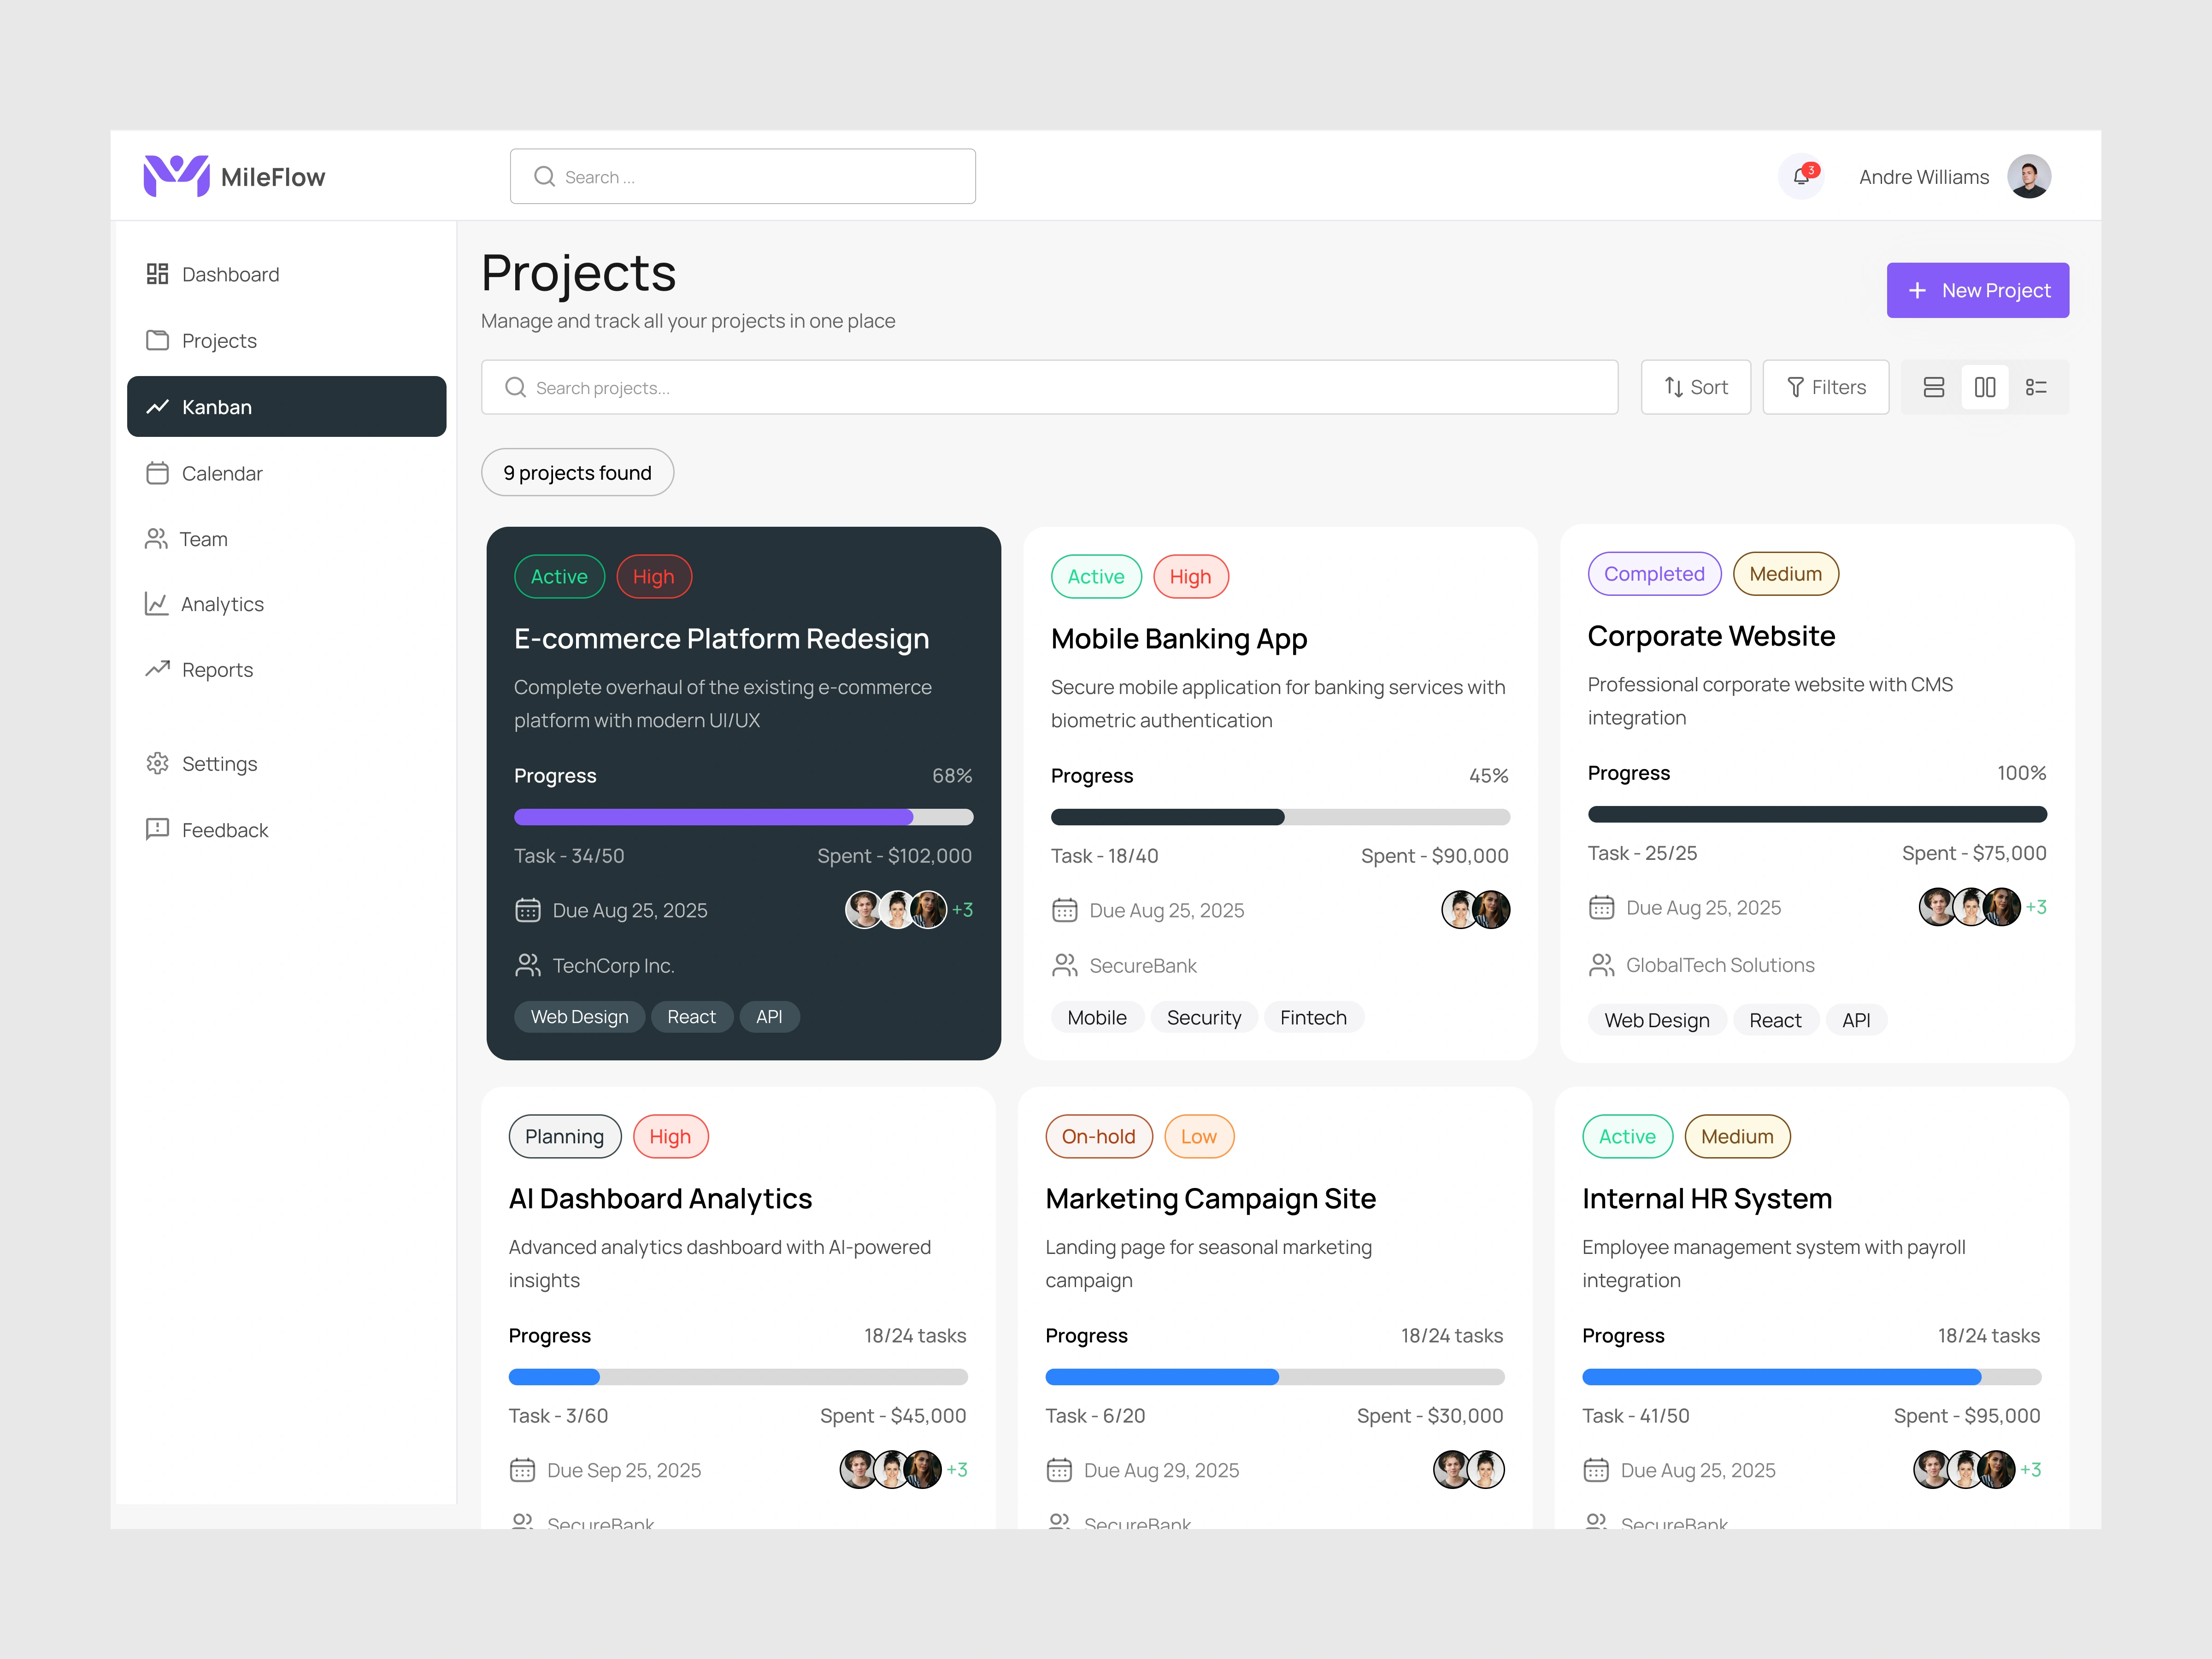
Task: Click the E-commerce Platform Redesign progress bar
Action: pyautogui.click(x=743, y=817)
